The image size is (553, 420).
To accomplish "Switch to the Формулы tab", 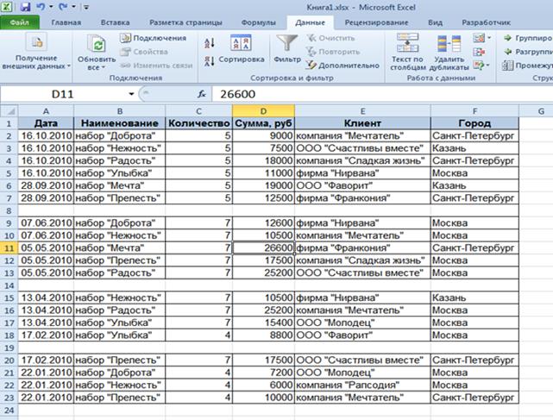I will [x=259, y=22].
